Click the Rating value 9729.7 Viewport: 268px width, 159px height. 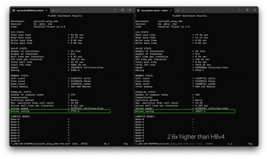[200, 70]
